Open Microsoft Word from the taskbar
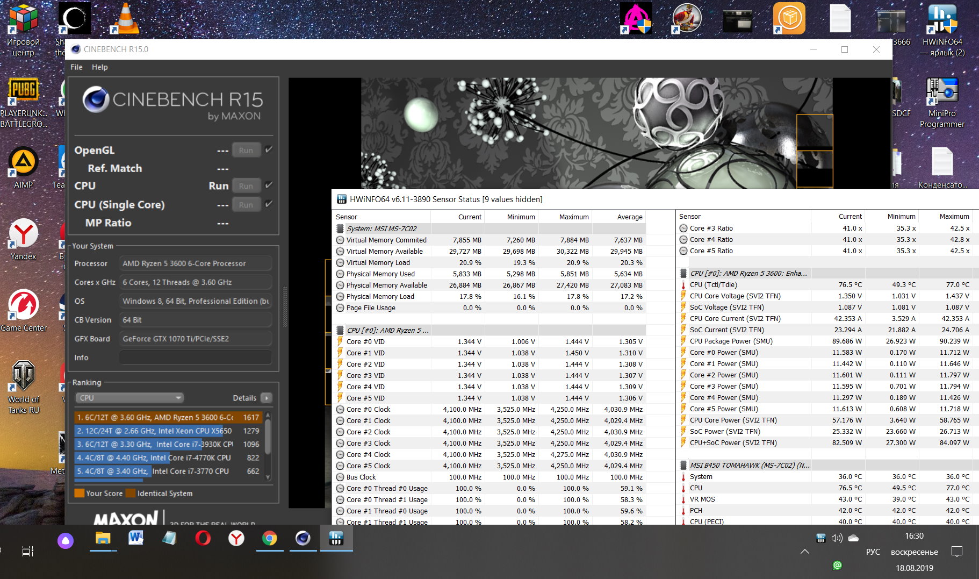This screenshot has width=979, height=579. pos(136,538)
